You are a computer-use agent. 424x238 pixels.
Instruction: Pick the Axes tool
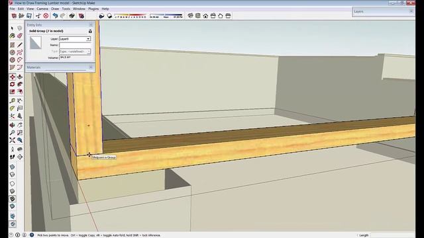12,116
